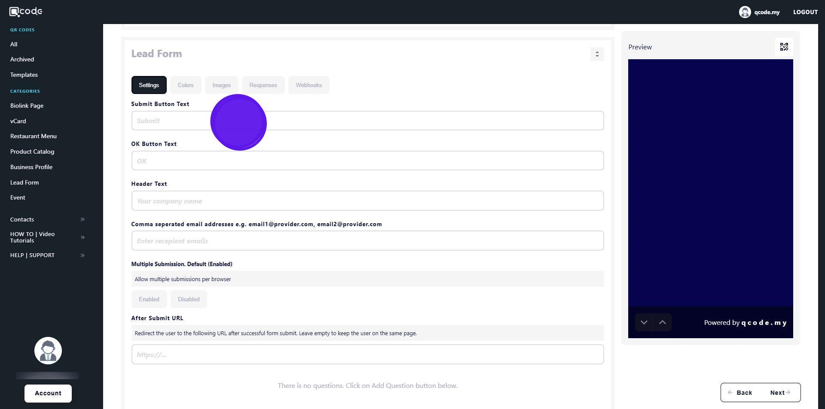Click the sidebar profile avatar image
The width and height of the screenshot is (825, 409).
48,351
